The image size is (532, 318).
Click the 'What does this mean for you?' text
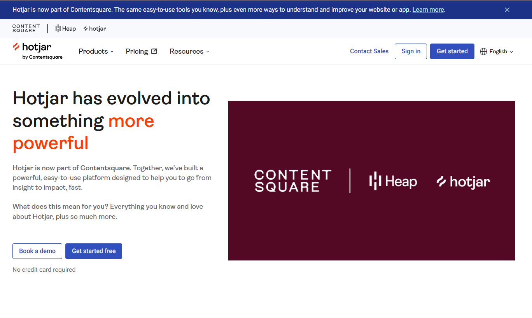tap(60, 206)
